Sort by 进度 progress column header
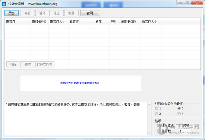Screen dimensions: 205x140 (102, 22)
